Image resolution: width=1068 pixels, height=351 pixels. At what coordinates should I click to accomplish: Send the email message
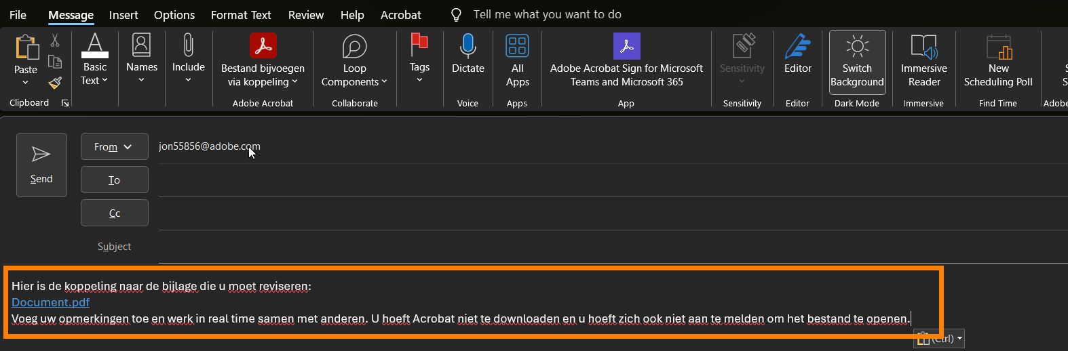tap(41, 165)
